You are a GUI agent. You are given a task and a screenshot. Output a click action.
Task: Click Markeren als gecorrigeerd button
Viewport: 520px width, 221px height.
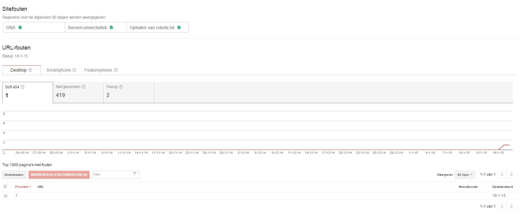click(59, 175)
